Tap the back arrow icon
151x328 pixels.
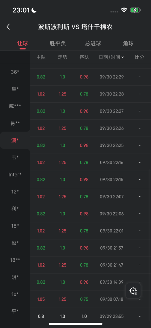(x=8, y=27)
